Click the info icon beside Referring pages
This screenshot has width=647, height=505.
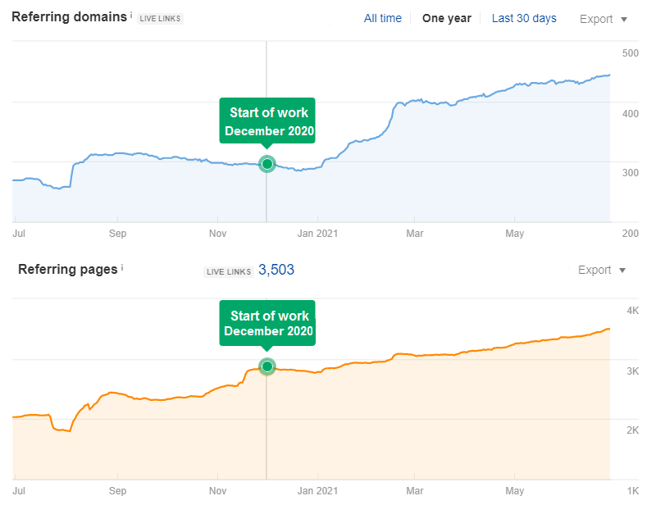pyautogui.click(x=122, y=267)
